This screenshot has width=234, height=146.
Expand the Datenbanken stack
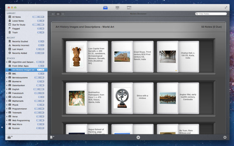pyautogui.click(x=7, y=85)
